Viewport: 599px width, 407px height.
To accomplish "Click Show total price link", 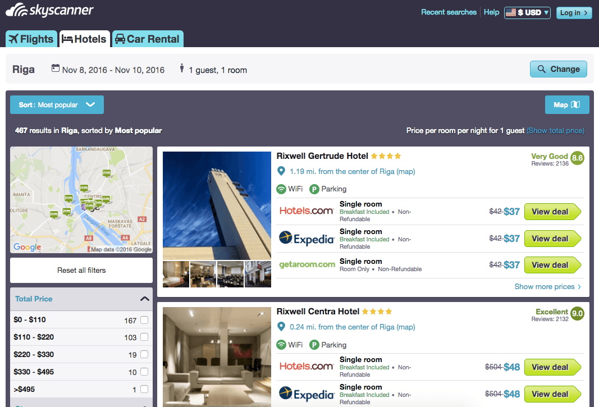I will (555, 131).
